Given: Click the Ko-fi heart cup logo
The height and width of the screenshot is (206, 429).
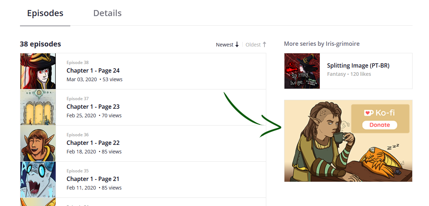Looking at the screenshot, I should 369,113.
